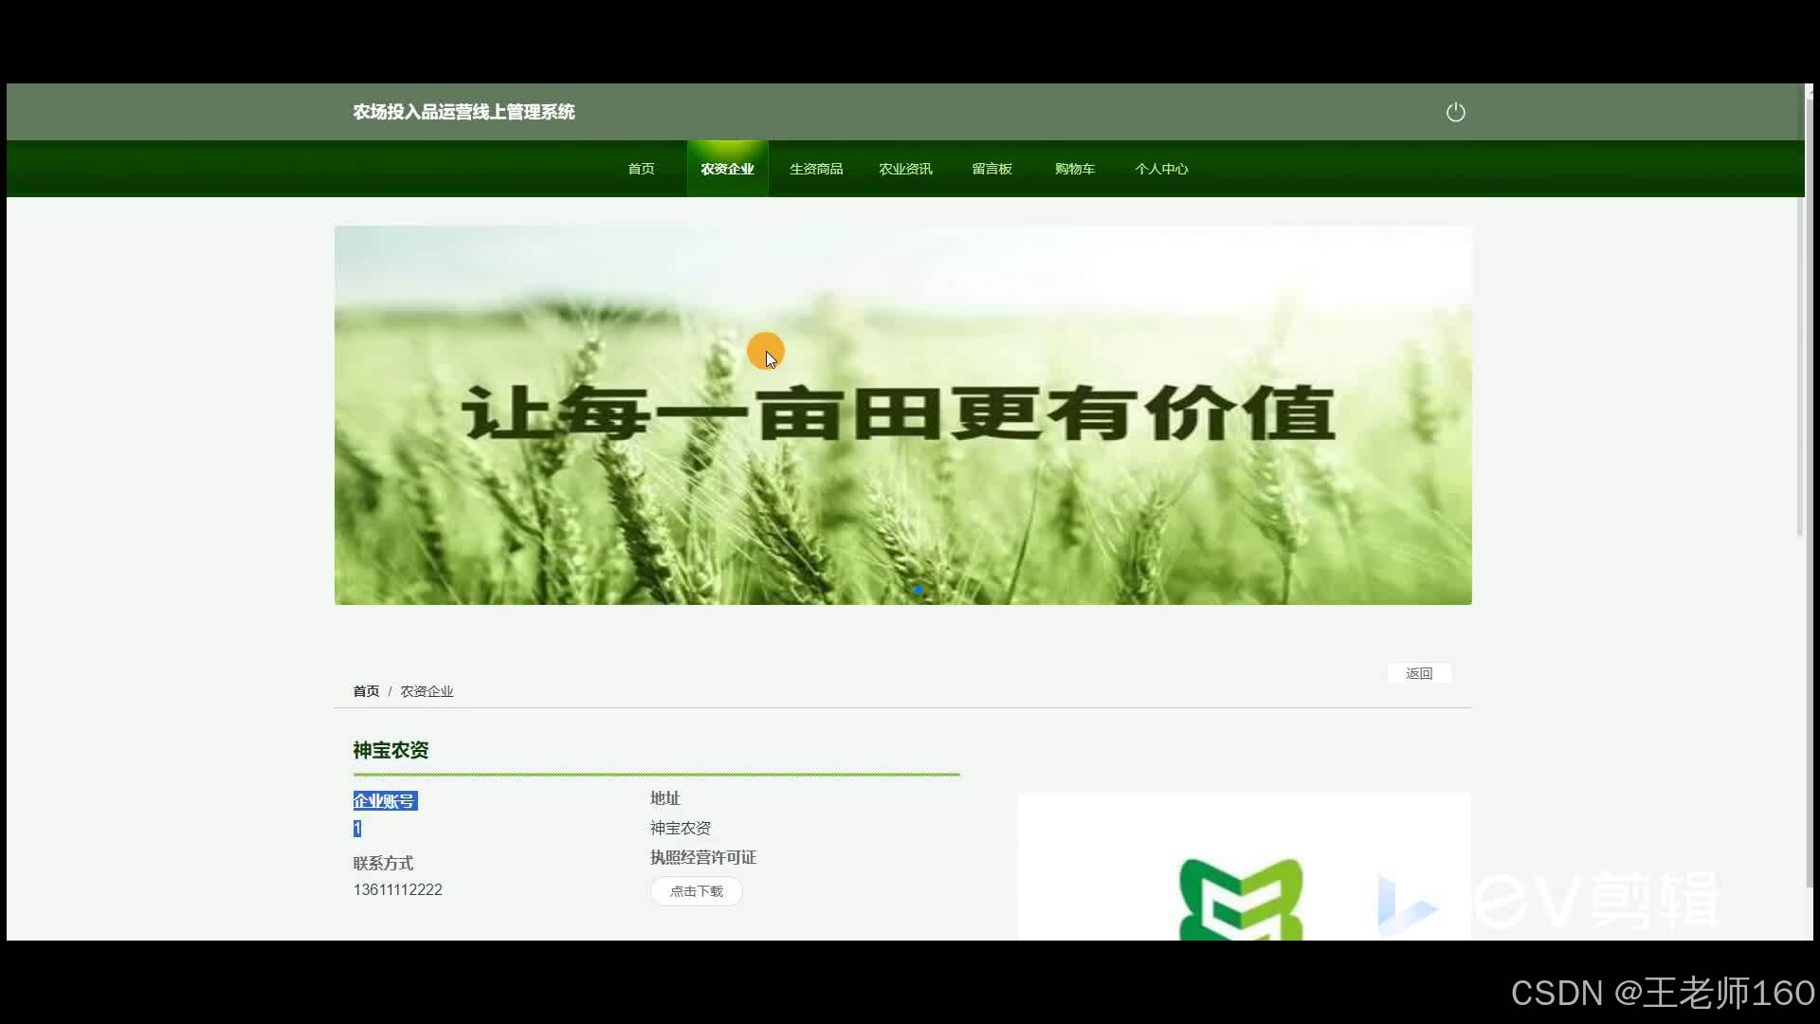Open the 首页 navigation tab
1820x1024 pixels.
(x=641, y=169)
